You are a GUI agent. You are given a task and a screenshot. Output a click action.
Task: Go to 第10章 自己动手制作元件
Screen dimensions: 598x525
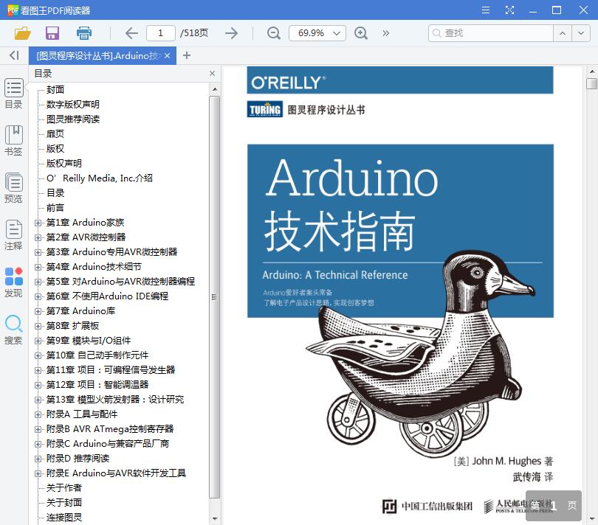click(x=97, y=355)
